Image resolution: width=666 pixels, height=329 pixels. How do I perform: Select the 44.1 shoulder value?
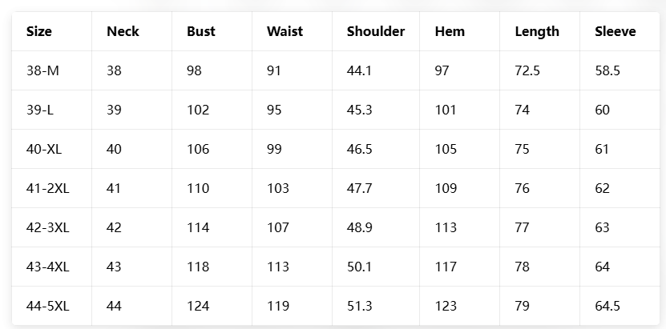(360, 71)
